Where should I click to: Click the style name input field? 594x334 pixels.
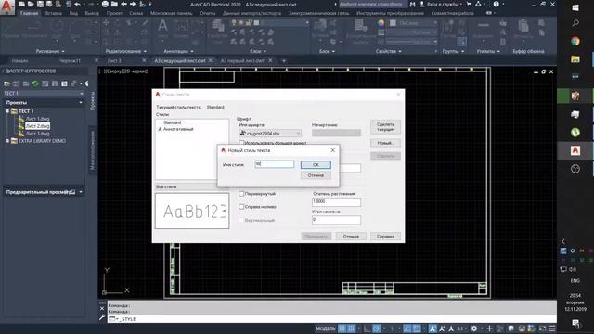(x=275, y=164)
